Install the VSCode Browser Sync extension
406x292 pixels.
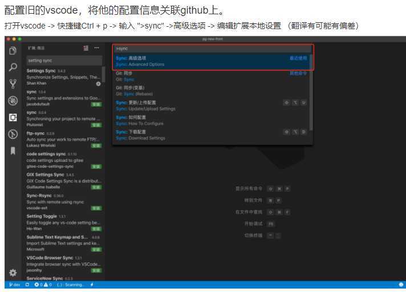[96, 270]
